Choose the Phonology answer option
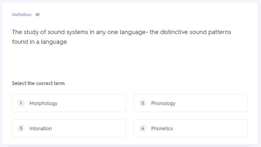Image resolution: width=261 pixels, height=147 pixels. coord(191,103)
